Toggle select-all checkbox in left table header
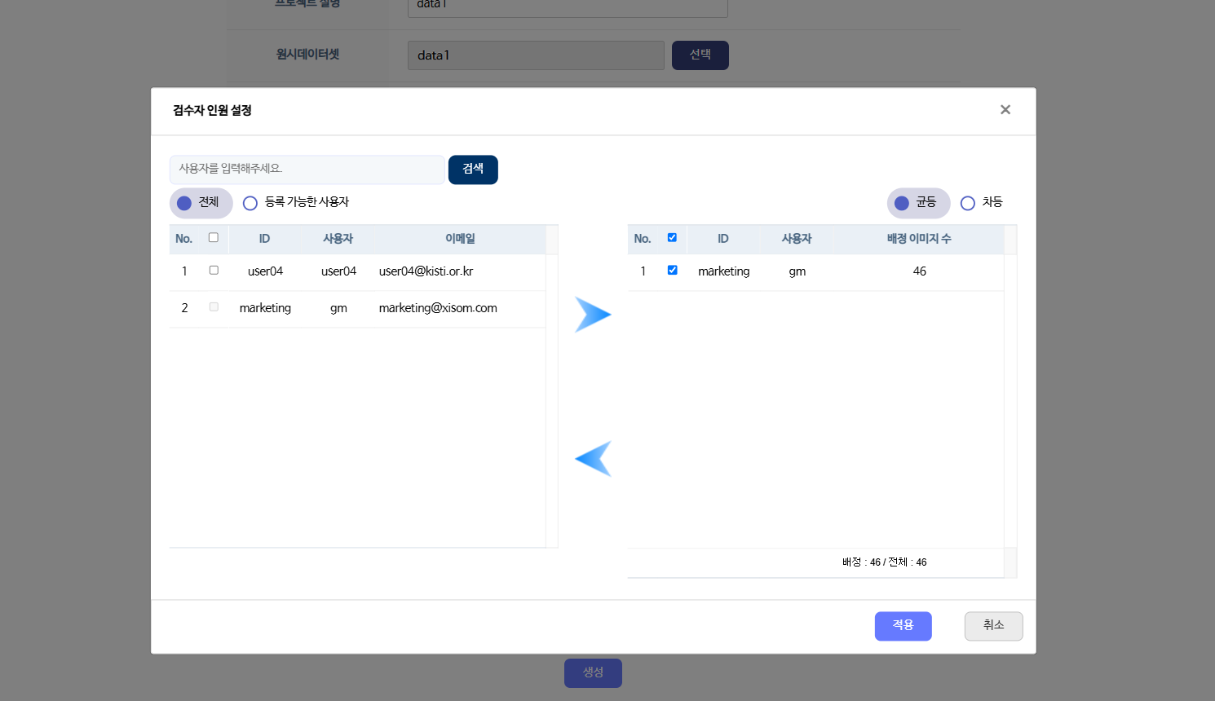 [x=214, y=238]
